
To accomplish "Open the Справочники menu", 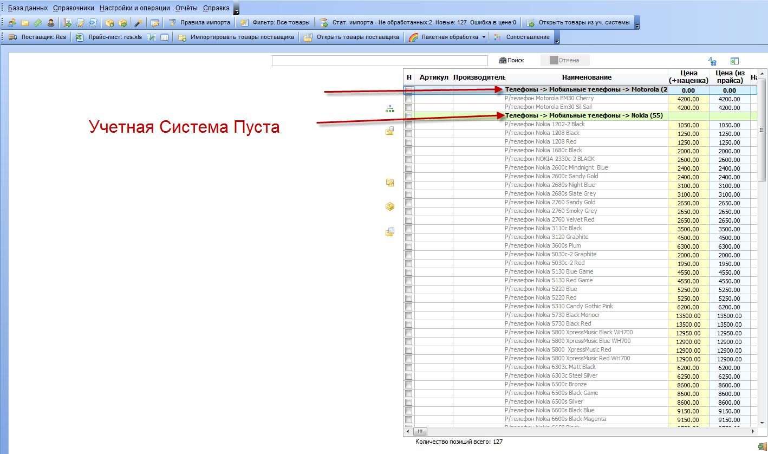I will point(74,8).
